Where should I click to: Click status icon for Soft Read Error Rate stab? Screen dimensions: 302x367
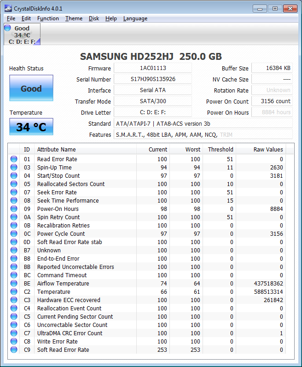coord(14,242)
